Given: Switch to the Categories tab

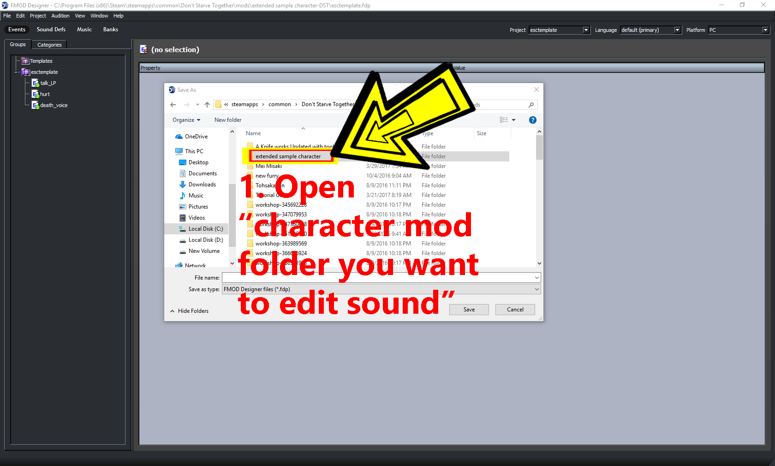Looking at the screenshot, I should coord(49,45).
